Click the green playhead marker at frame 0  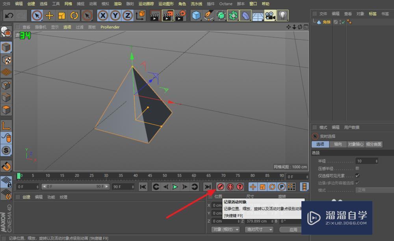(19, 176)
